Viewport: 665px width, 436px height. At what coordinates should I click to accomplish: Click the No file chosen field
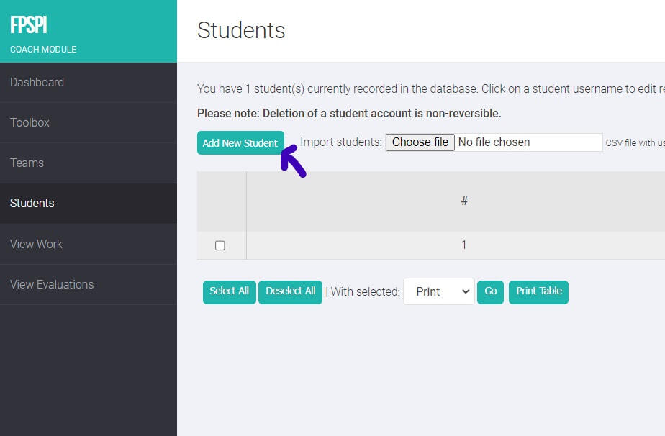[529, 142]
